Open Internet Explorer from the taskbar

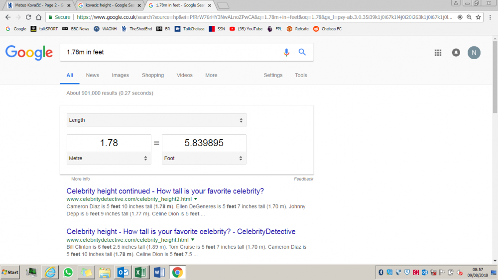click(50, 273)
